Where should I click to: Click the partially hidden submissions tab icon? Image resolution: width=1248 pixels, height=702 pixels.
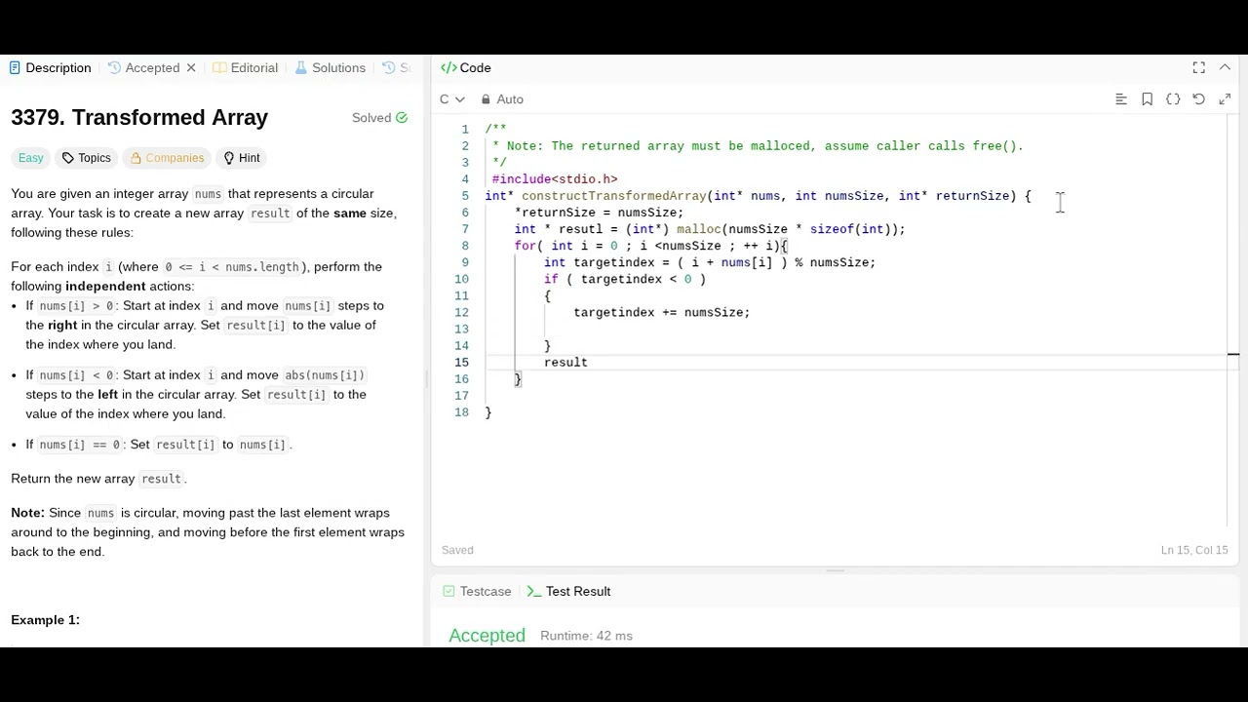pos(390,67)
